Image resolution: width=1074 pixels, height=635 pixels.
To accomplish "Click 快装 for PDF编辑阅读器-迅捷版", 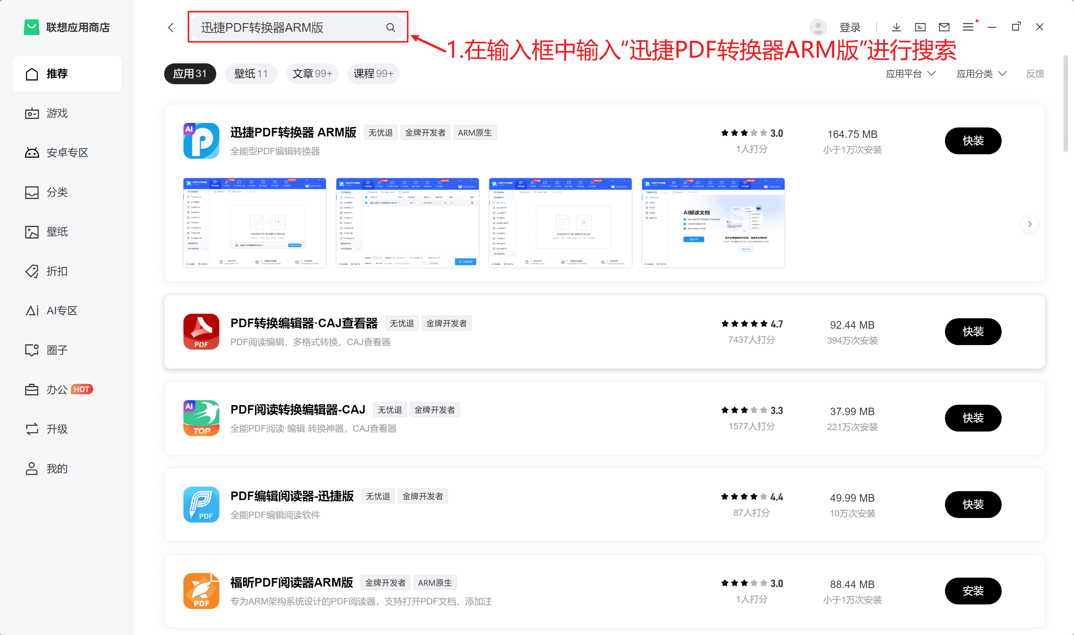I will pos(973,505).
